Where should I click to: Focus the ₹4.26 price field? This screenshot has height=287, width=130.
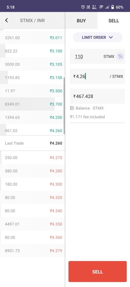(x=98, y=76)
